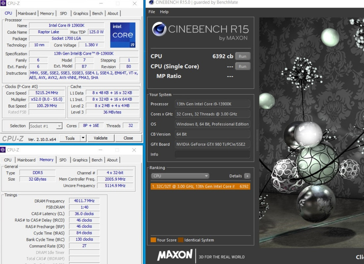Viewport: 364px width, 264px height.
Task: Click GFX Board NVIDIA GeForce GTX 980 Ti field
Action: click(212, 144)
